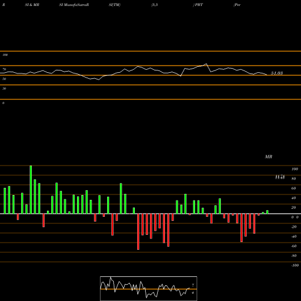This screenshot has height=301, width=301.
Task: Click the 20 label on the MR axis
Action: click(294, 208)
